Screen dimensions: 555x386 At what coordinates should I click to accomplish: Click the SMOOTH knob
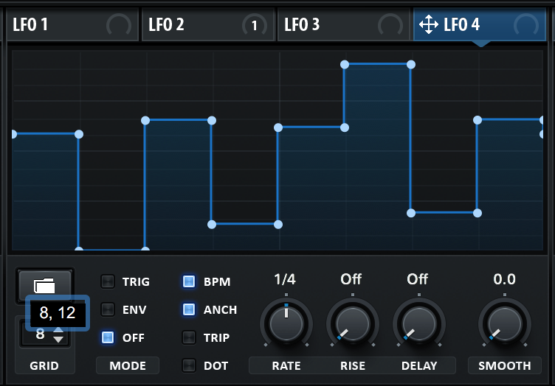(505, 323)
